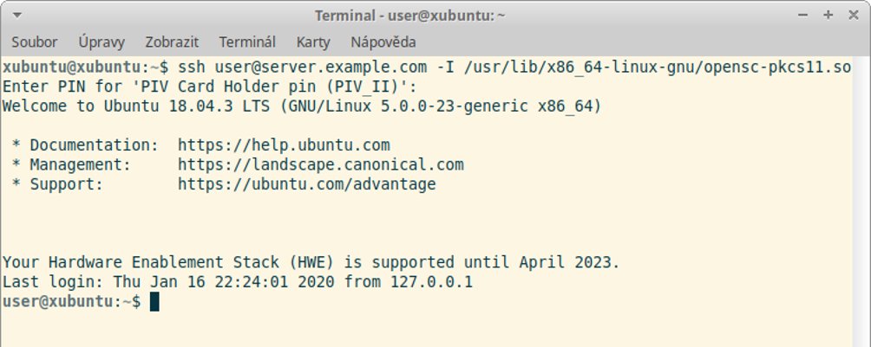Open the Zobrazit menu

(172, 42)
